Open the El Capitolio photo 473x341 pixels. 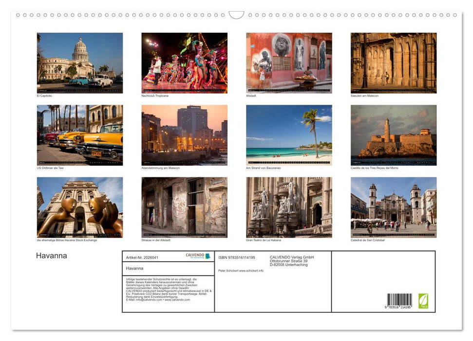(79, 62)
